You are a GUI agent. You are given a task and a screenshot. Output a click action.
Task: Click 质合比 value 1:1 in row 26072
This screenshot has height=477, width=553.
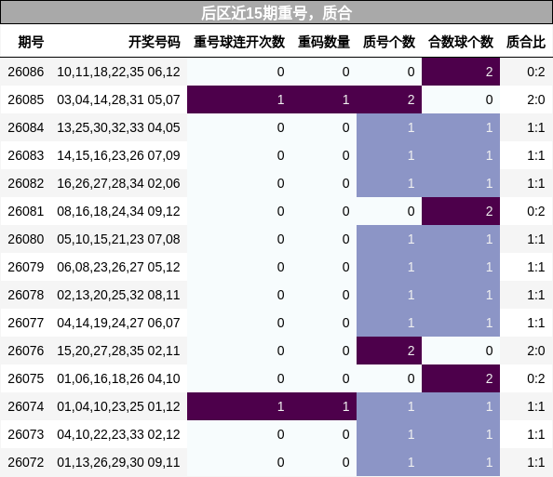click(536, 462)
